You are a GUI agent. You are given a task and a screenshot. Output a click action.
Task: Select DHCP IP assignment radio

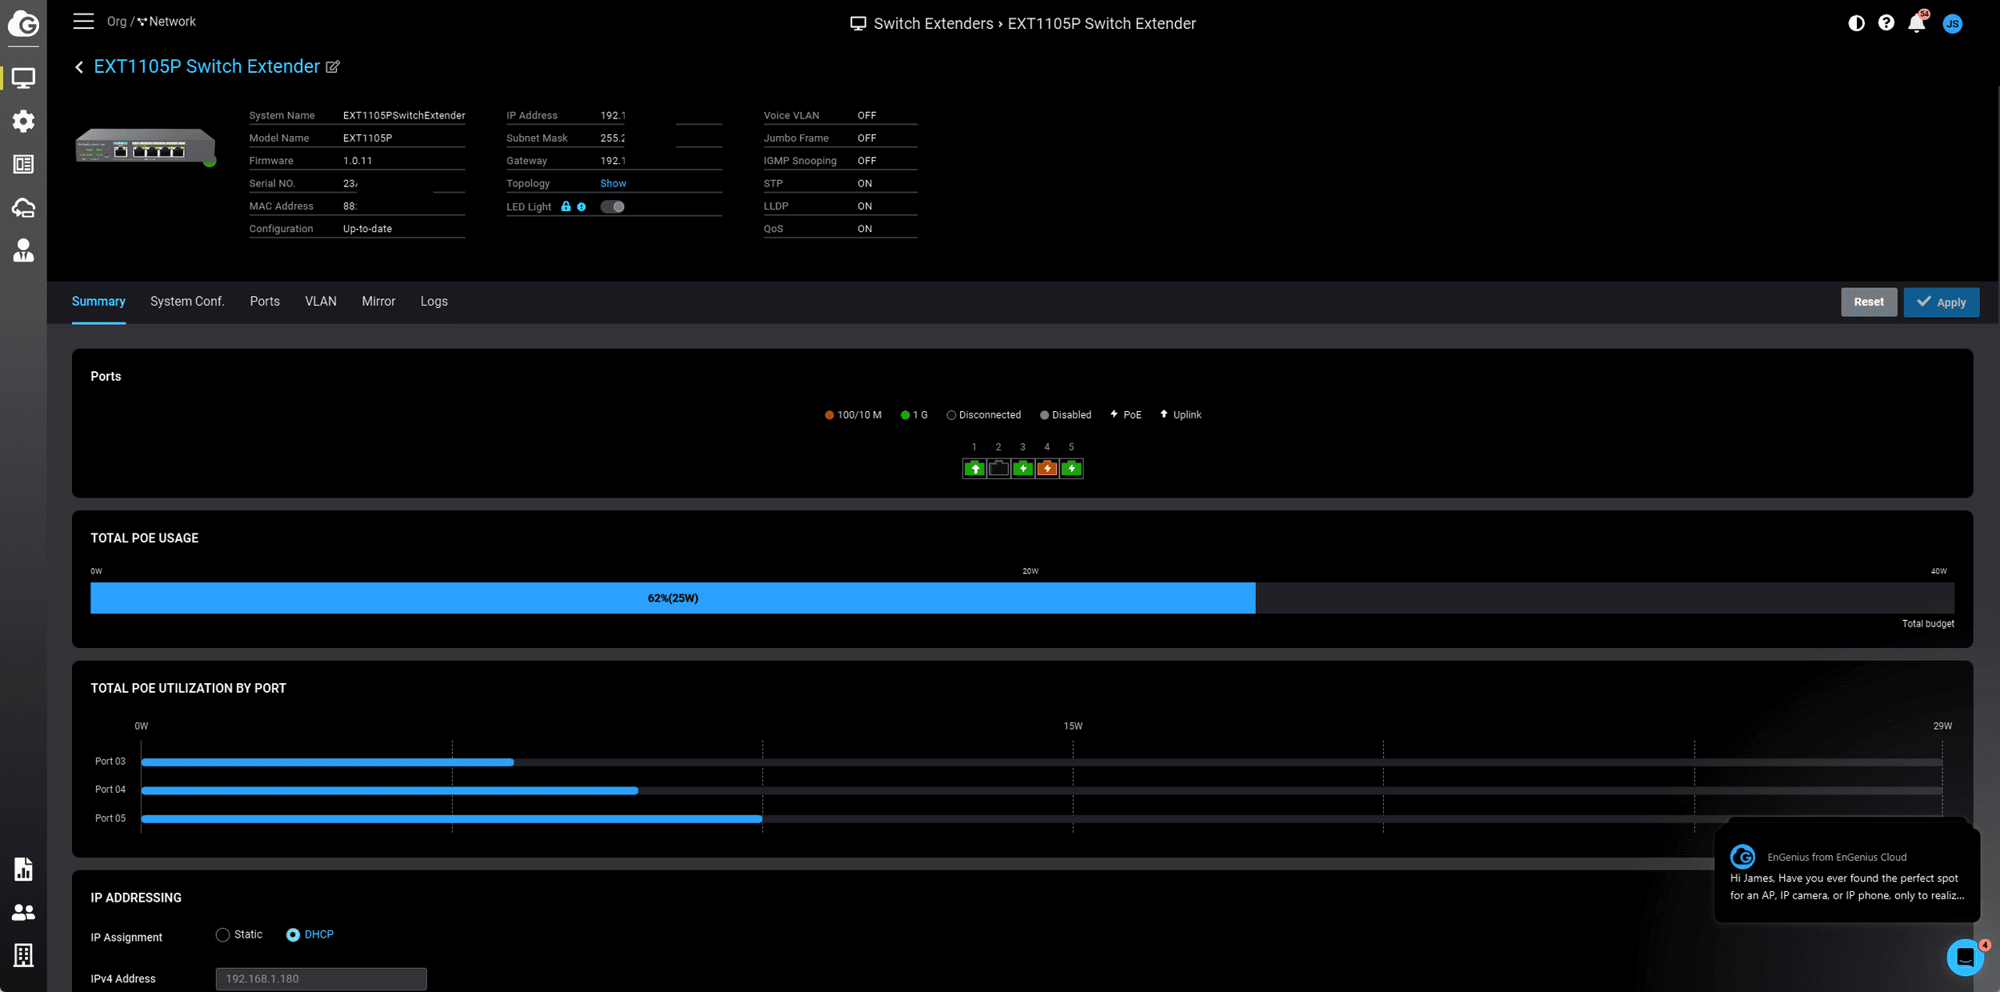point(293,935)
